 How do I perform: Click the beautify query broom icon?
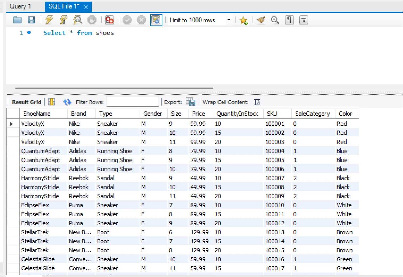[x=261, y=20]
